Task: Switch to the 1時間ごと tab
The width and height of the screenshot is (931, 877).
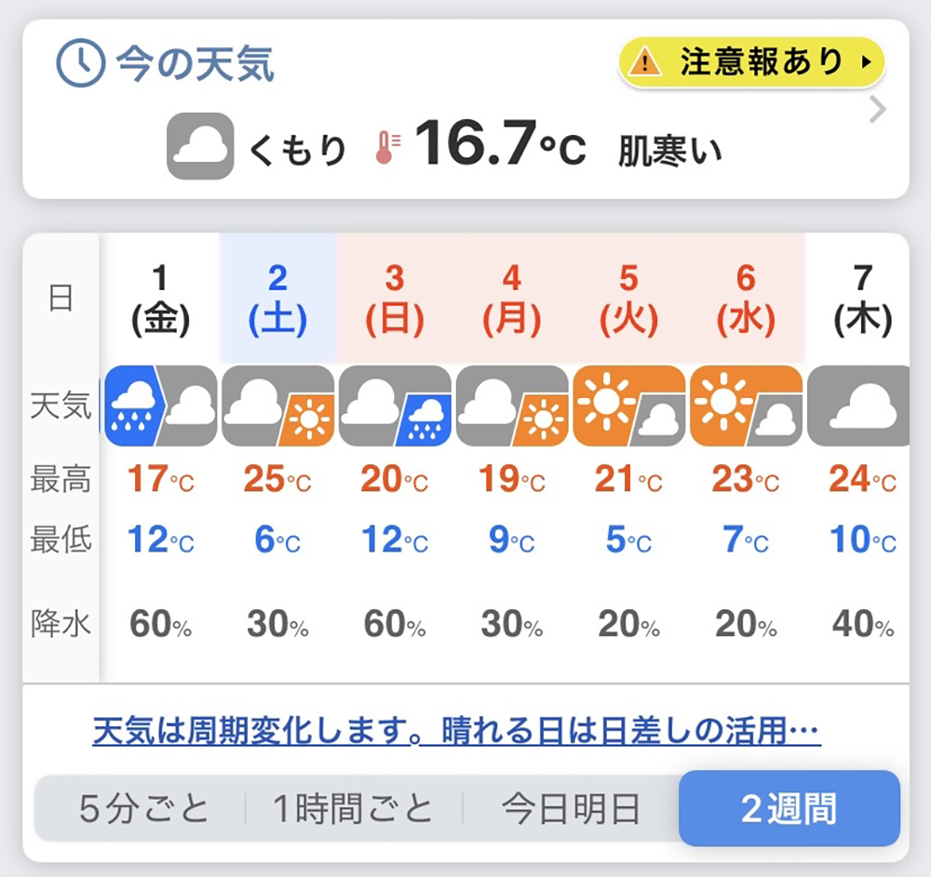Action: tap(353, 809)
